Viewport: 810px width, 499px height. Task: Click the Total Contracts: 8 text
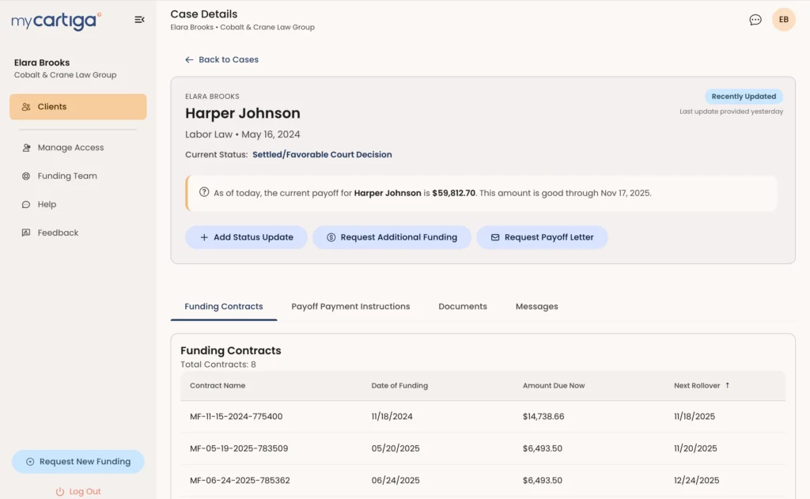click(x=218, y=365)
